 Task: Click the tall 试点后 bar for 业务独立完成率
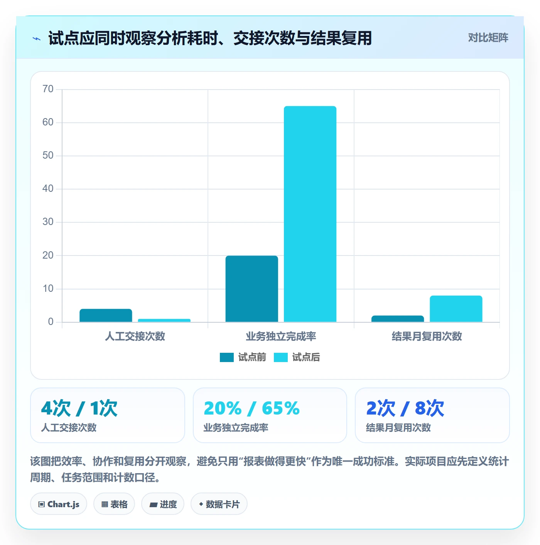310,214
